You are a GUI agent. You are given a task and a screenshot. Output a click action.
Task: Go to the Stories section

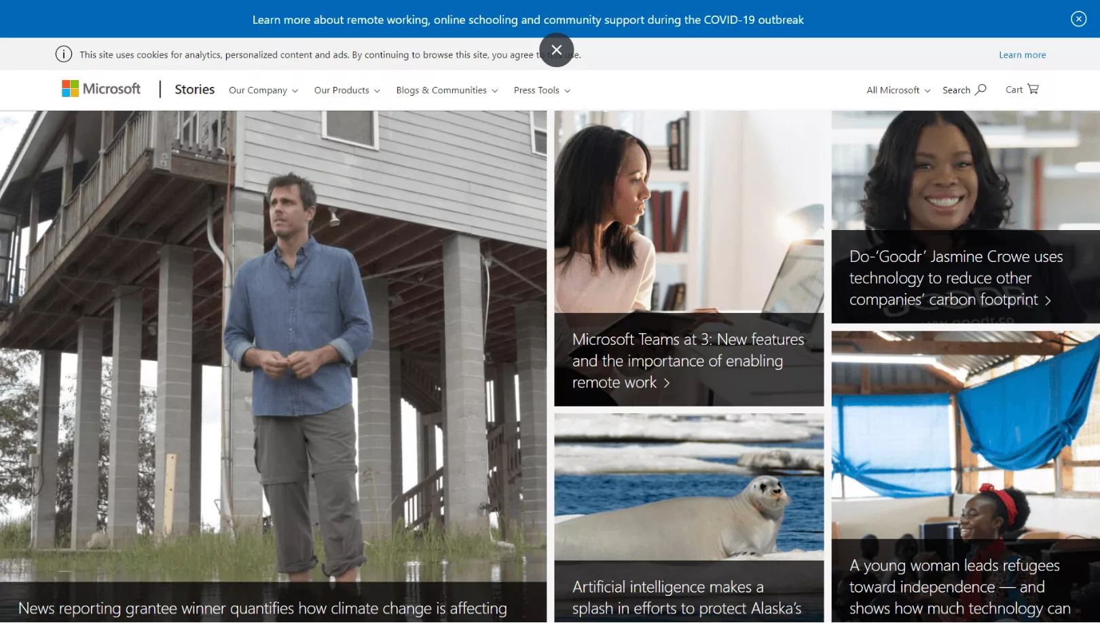point(194,90)
